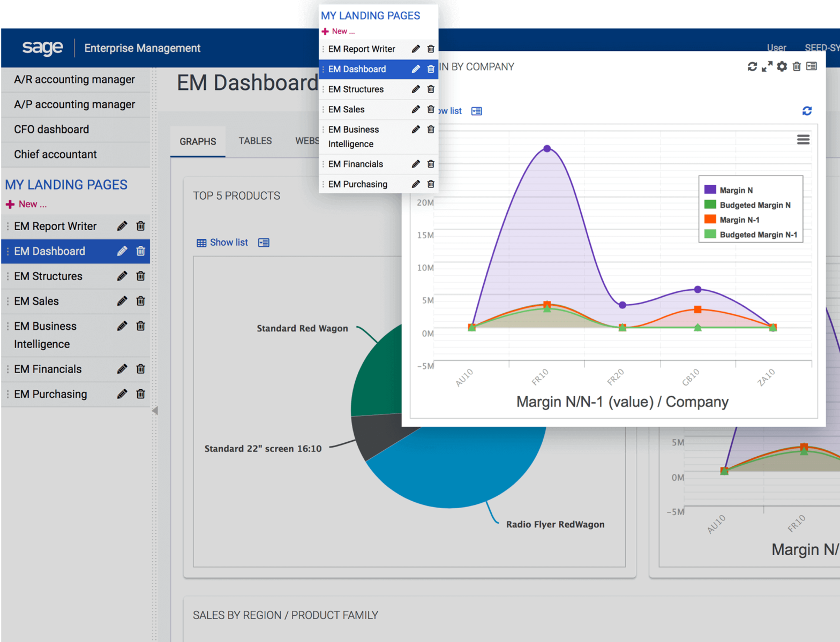Click the refresh icon in Margin by Company header

click(752, 66)
